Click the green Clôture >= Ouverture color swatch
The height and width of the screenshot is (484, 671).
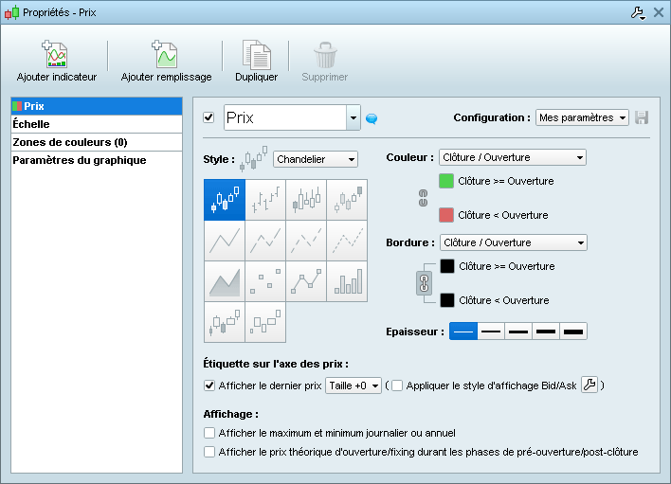446,180
